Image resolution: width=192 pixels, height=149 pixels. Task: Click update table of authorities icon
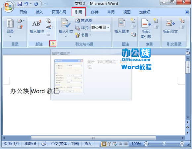pyautogui.click(x=182, y=27)
